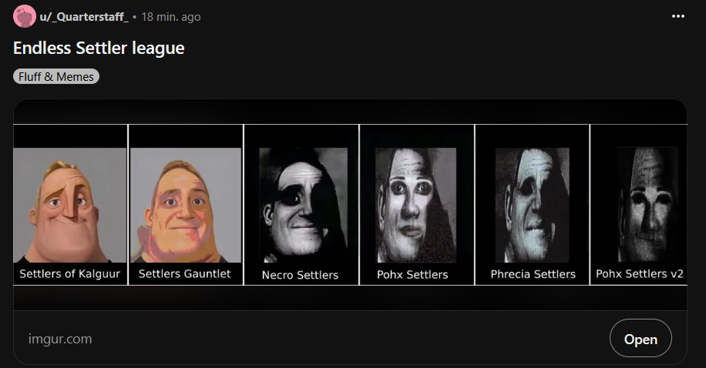Open the imgur.com link text
This screenshot has height=368, width=706.
(60, 339)
